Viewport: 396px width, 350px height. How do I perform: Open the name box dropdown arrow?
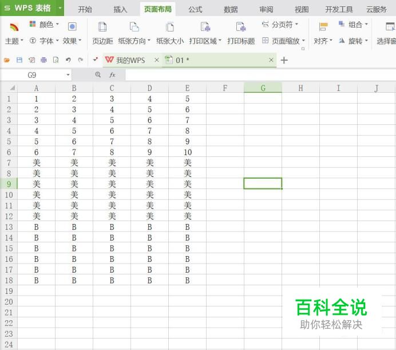[68, 75]
